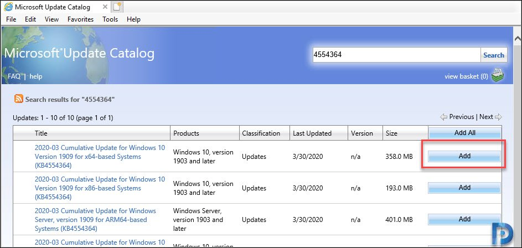Open the basket icon next to view basket
Viewport: 522px width, 248px height.
(498, 76)
